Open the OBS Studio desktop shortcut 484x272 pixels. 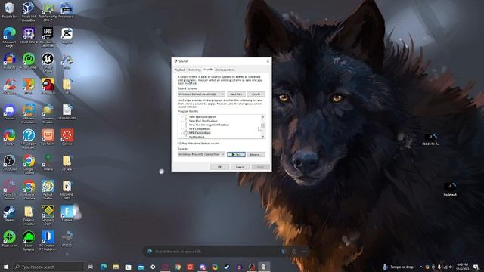click(9, 163)
